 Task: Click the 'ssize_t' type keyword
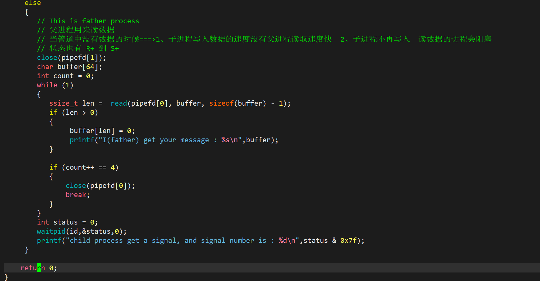[x=63, y=103]
